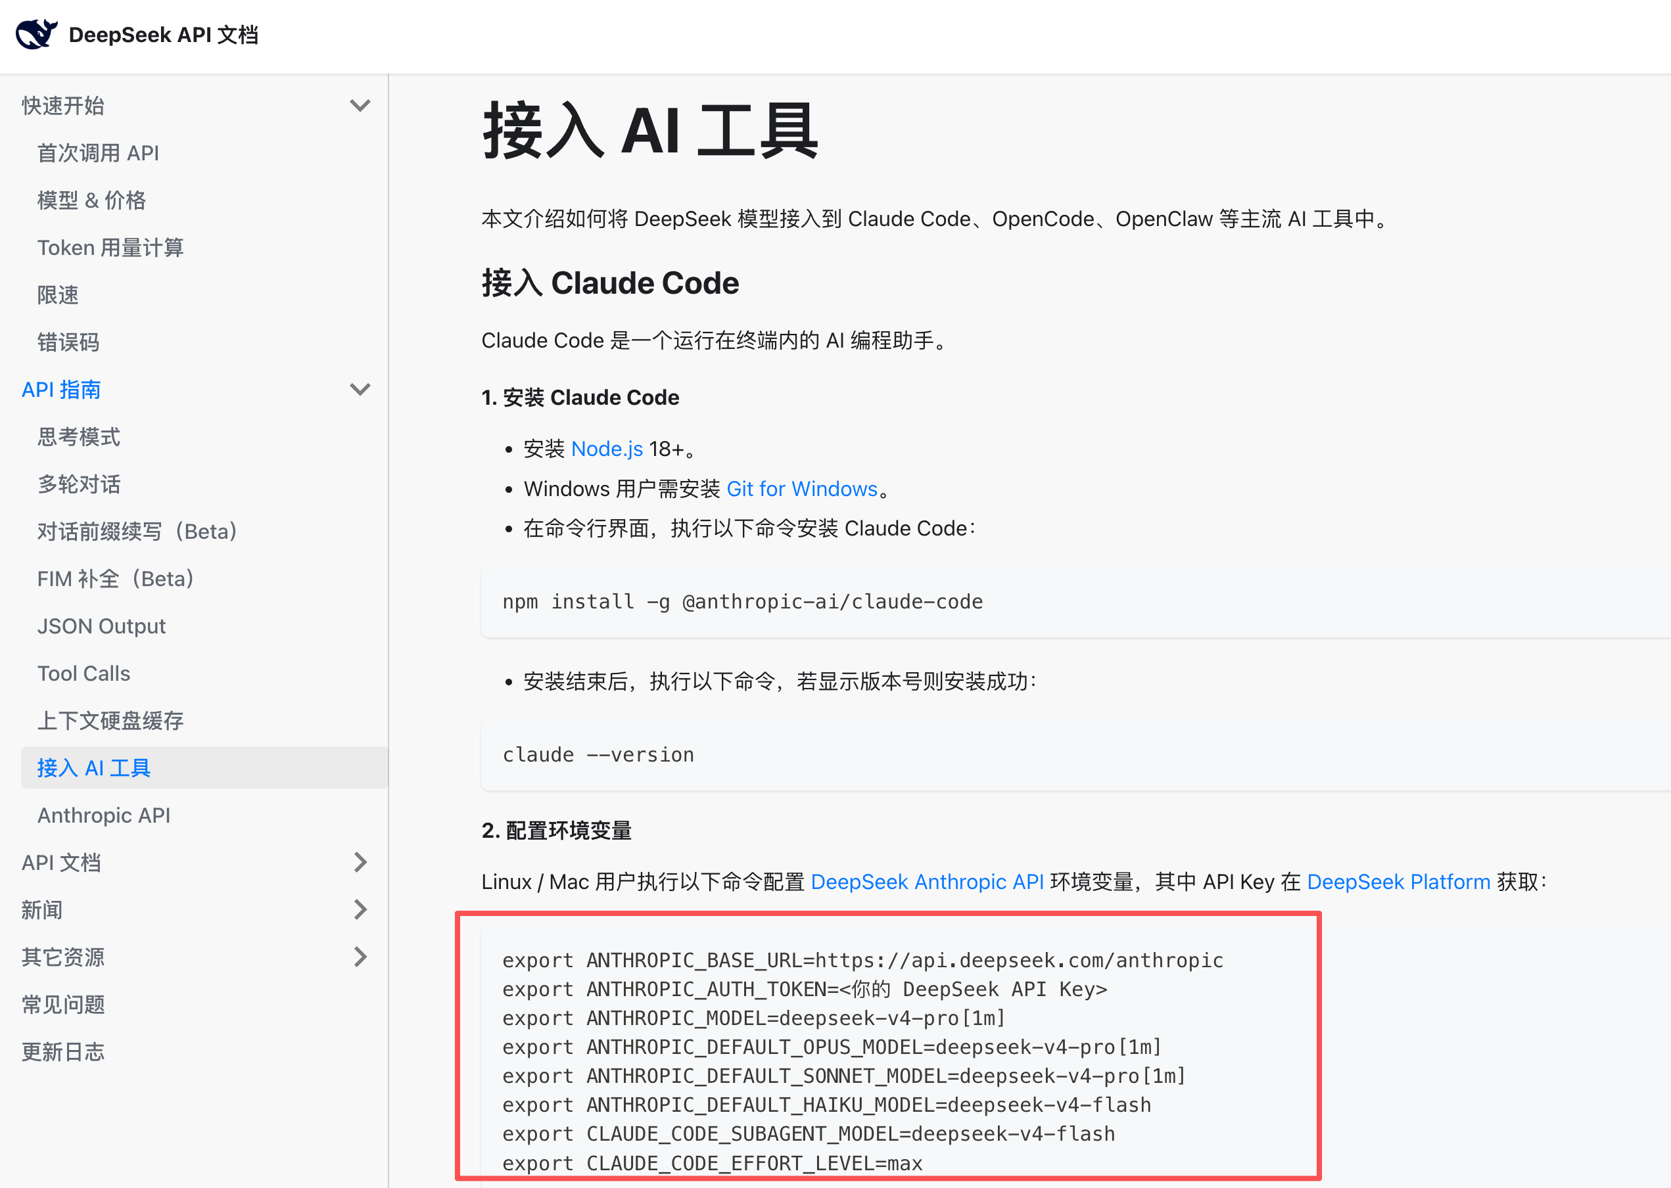Viewport: 1671px width, 1188px height.
Task: Expand the API 文档 section arrow
Action: pyautogui.click(x=360, y=863)
